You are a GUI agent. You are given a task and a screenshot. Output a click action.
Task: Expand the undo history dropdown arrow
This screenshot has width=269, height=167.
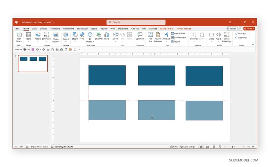(x=40, y=50)
